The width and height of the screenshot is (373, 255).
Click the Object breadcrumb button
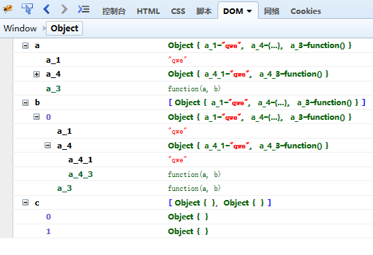tap(64, 29)
